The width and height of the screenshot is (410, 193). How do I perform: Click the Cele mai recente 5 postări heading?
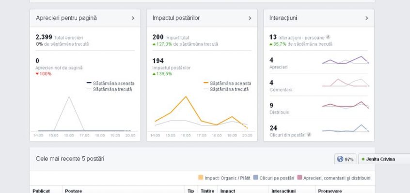coord(70,159)
